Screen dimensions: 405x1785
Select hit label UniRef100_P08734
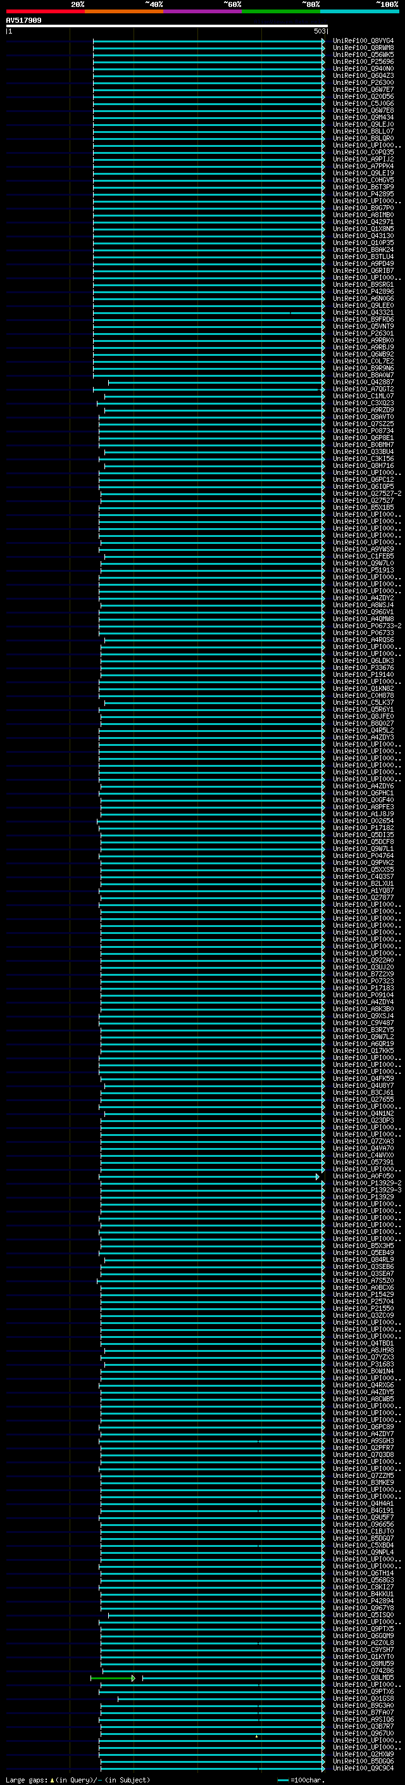pyautogui.click(x=363, y=431)
